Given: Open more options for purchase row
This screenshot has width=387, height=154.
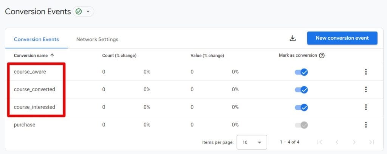Looking at the screenshot, I should click(x=366, y=125).
